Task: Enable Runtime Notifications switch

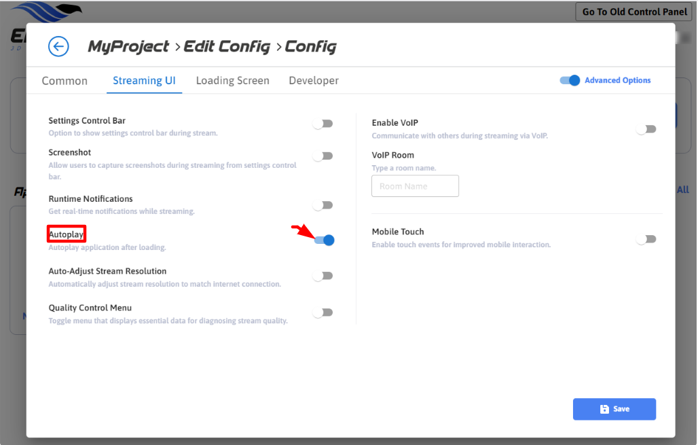Action: pos(323,205)
